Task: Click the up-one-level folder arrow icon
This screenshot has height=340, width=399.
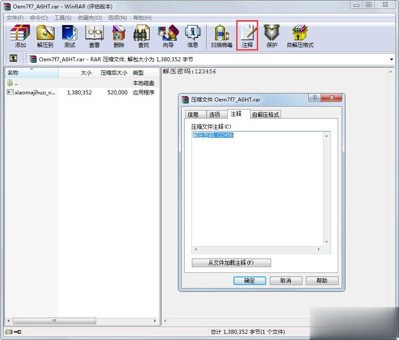Action: [13, 59]
